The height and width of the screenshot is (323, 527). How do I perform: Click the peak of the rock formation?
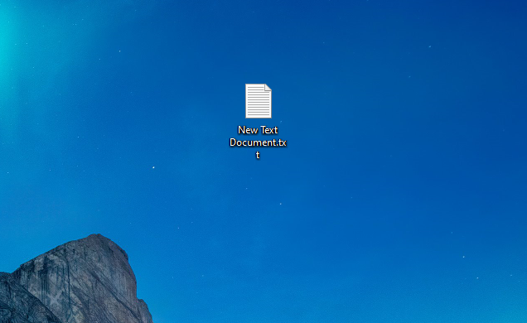pyautogui.click(x=98, y=237)
